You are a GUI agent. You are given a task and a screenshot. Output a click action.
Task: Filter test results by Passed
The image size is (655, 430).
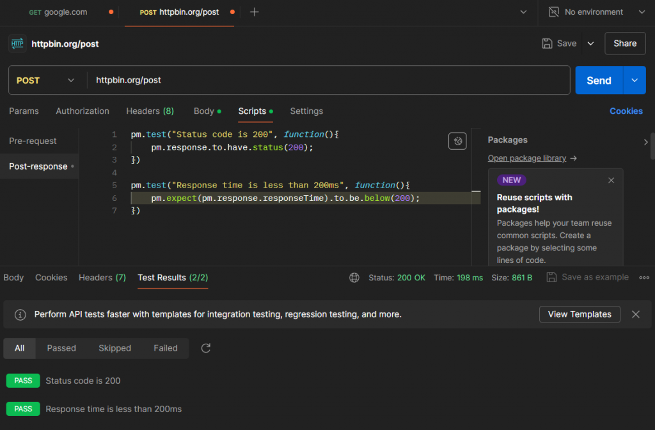61,348
